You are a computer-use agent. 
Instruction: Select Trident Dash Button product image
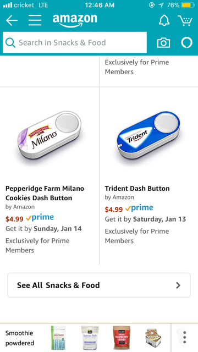coord(148,137)
